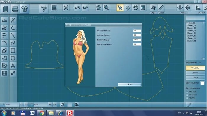Choose the circle drawing tool
The height and width of the screenshot is (116, 207).
point(13,58)
